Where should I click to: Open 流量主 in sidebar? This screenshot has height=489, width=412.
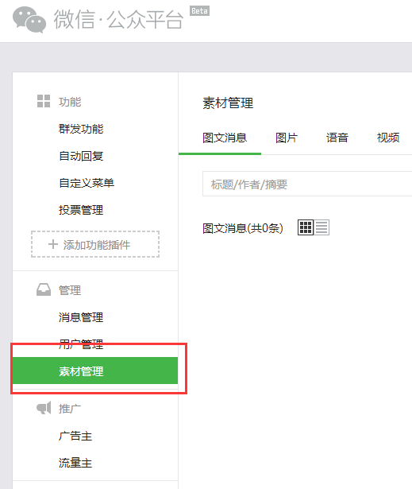(75, 463)
